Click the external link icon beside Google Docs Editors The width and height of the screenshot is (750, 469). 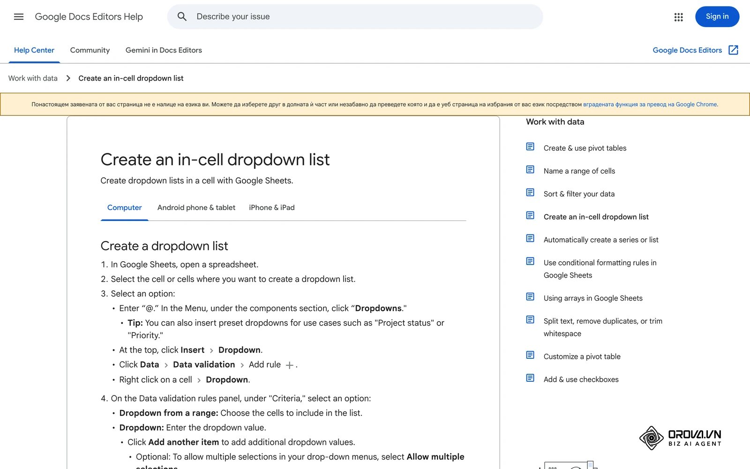(733, 50)
